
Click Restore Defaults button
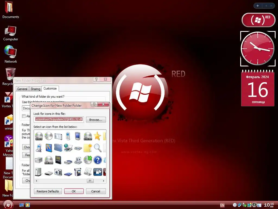click(48, 191)
